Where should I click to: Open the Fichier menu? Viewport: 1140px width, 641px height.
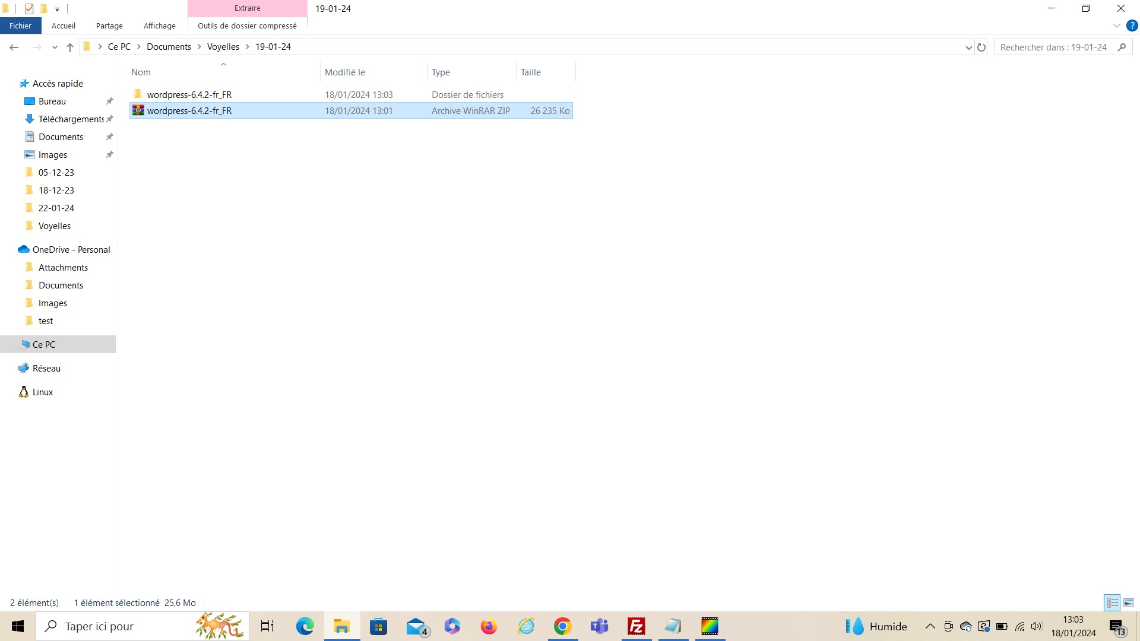(20, 26)
